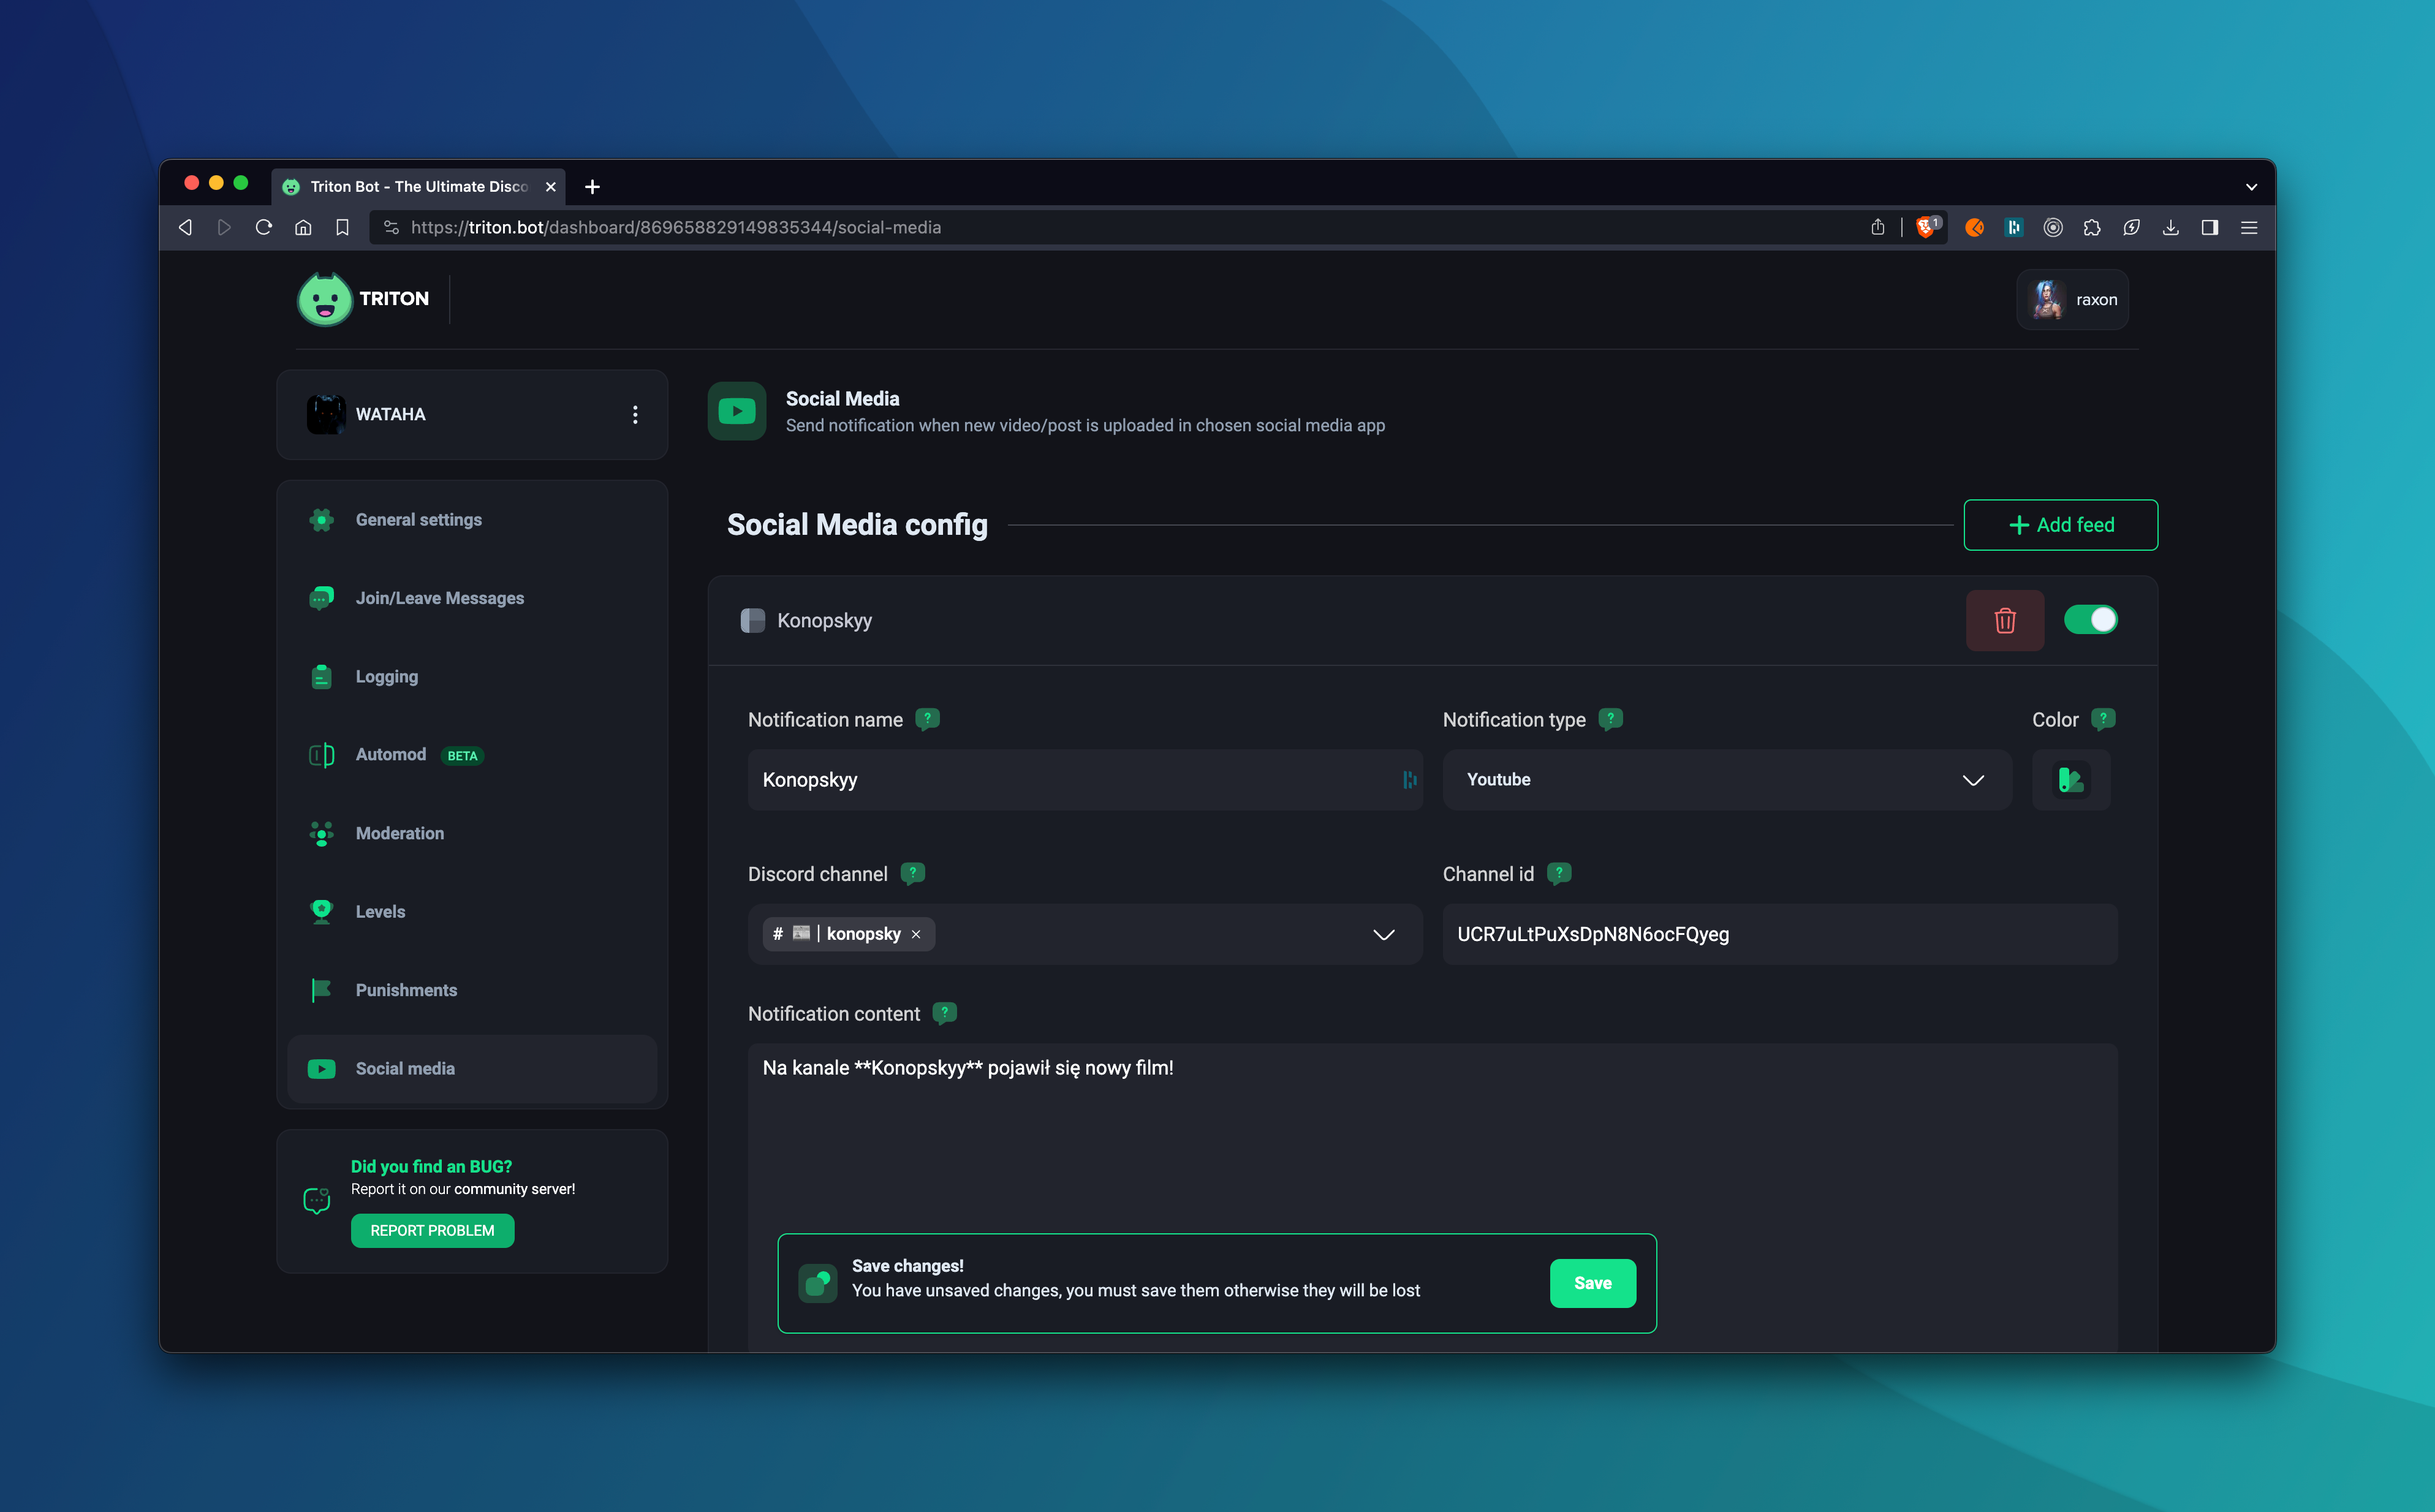Open Join/Leave Messages section

click(x=439, y=598)
